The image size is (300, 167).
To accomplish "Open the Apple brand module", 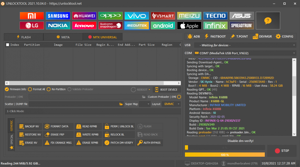I will pos(189,25).
